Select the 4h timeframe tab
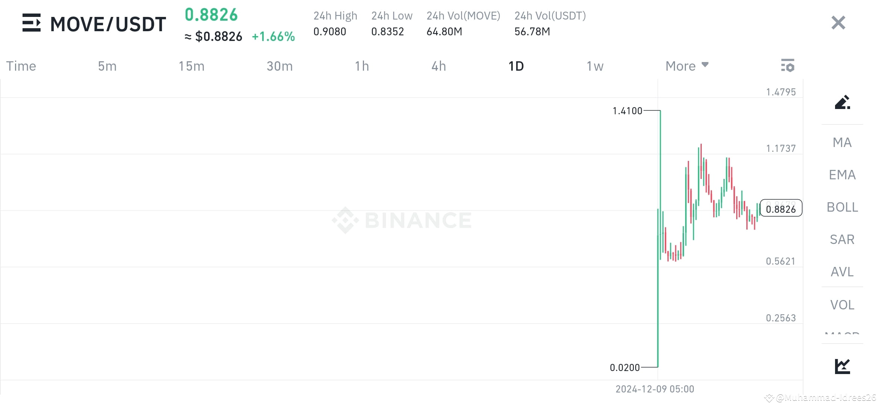This screenshot has height=406, width=879. (438, 66)
